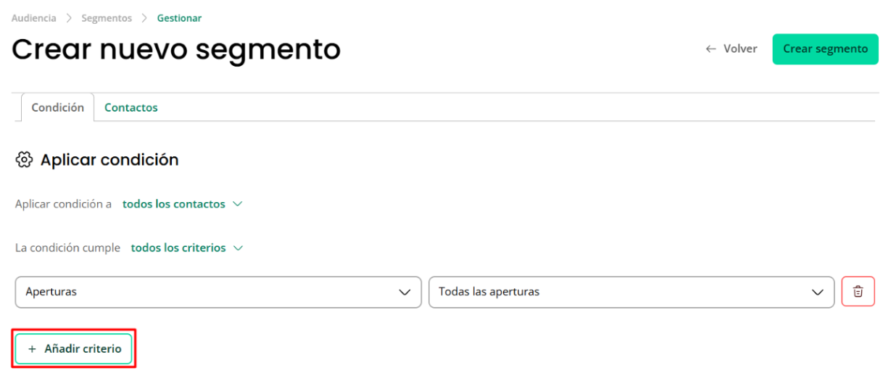This screenshot has height=378, width=891.
Task: Switch to the Contactos tab
Action: (131, 107)
